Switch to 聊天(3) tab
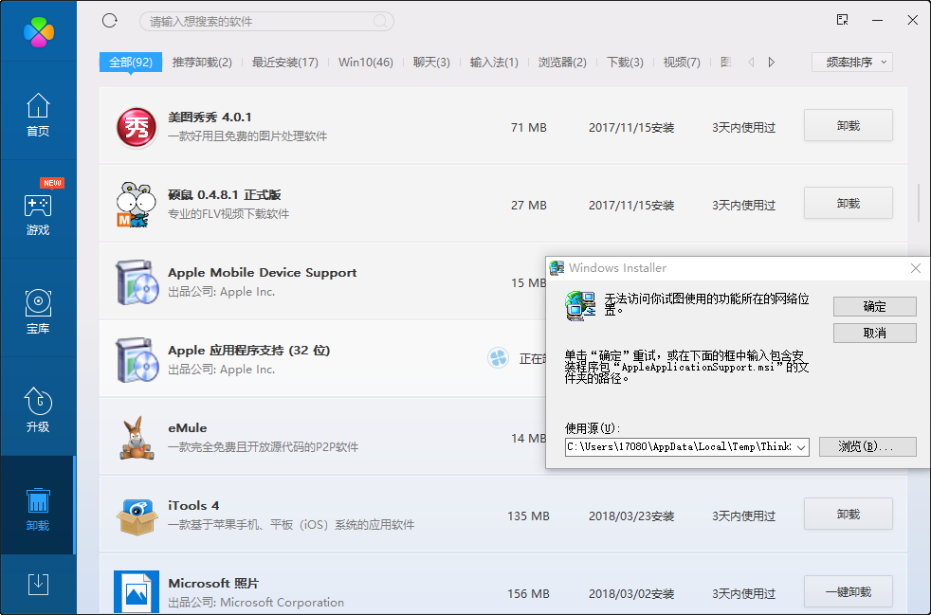Image resolution: width=931 pixels, height=615 pixels. 431,62
